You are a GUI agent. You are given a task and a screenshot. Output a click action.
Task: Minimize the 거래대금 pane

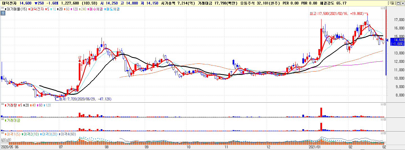tap(382, 119)
